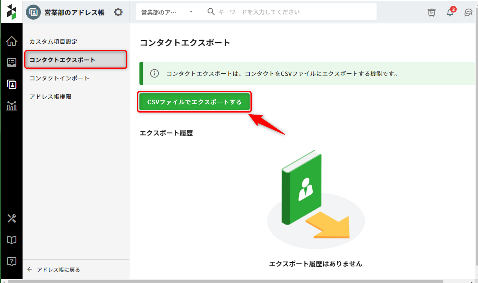Screen dimensions: 478x283
Task: Click the help question mark icon
Action: tap(12, 262)
